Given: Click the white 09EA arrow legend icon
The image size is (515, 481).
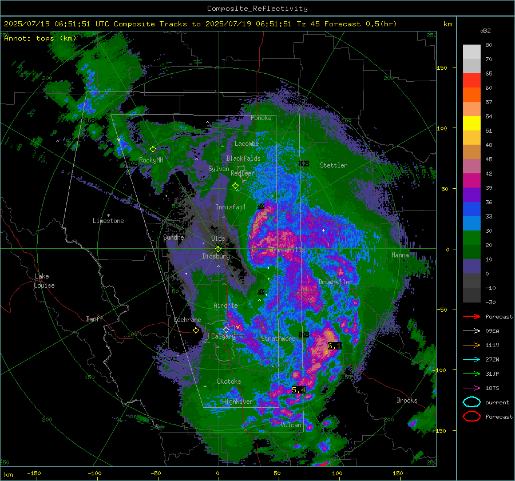Looking at the screenshot, I should 472,331.
